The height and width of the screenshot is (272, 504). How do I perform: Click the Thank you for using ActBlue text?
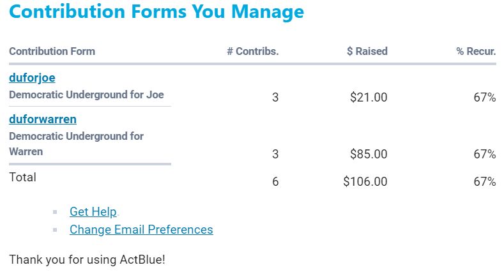coord(87,259)
